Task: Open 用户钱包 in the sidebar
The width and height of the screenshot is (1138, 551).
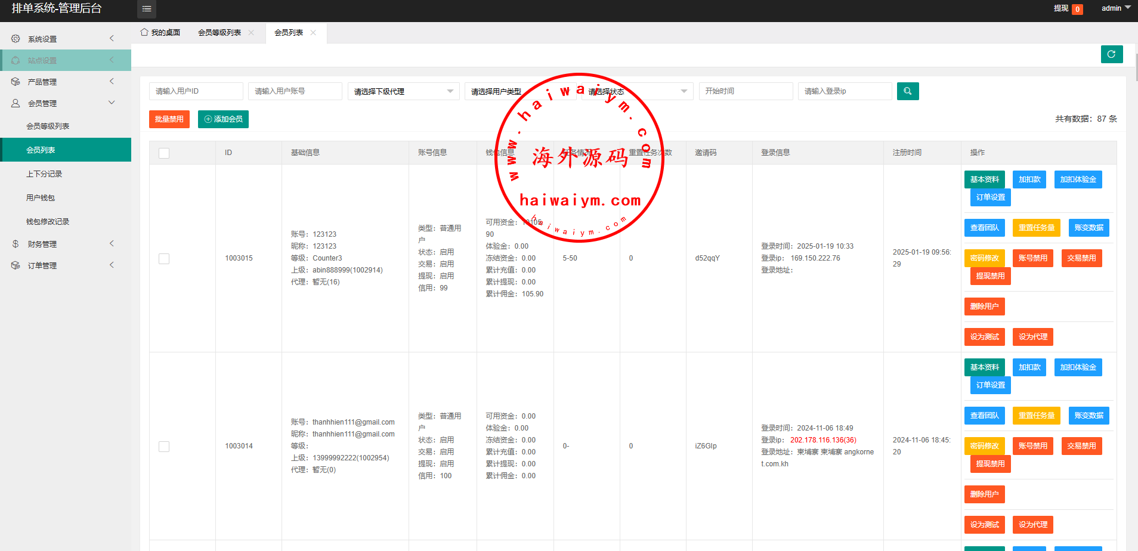Action: coord(41,198)
